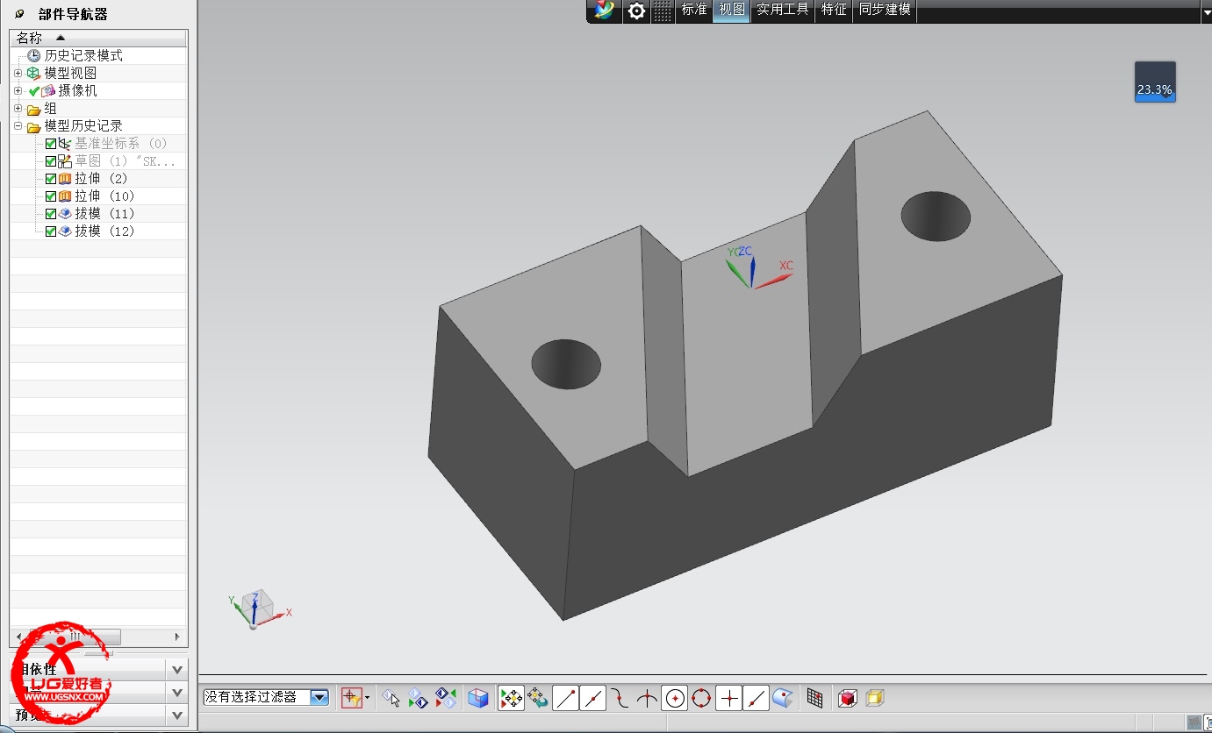
Task: Switch to the 视图 tab
Action: pos(731,10)
